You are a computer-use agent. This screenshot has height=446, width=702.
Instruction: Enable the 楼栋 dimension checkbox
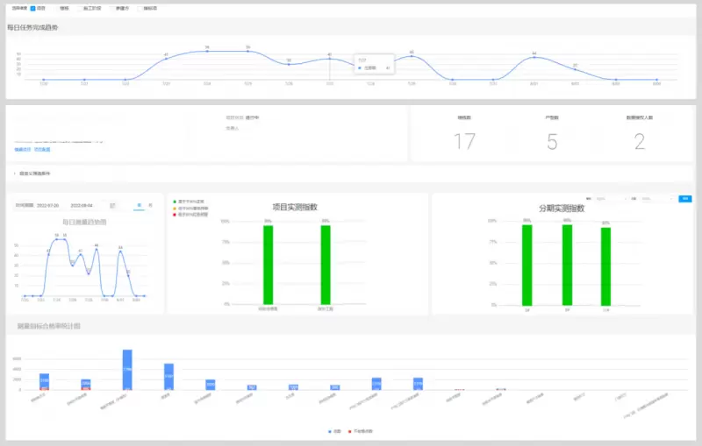coord(54,8)
